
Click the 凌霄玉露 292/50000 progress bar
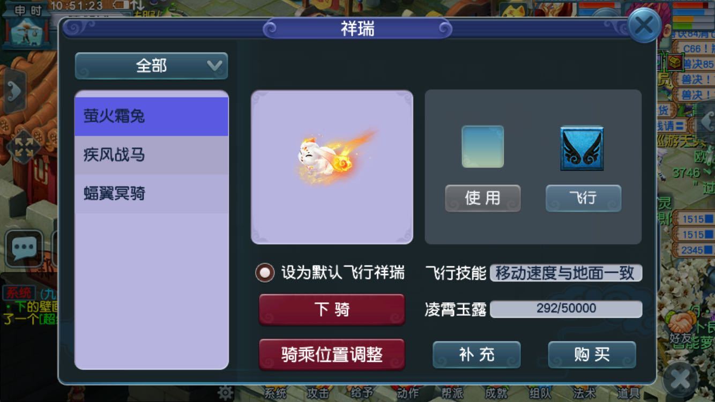coord(566,309)
